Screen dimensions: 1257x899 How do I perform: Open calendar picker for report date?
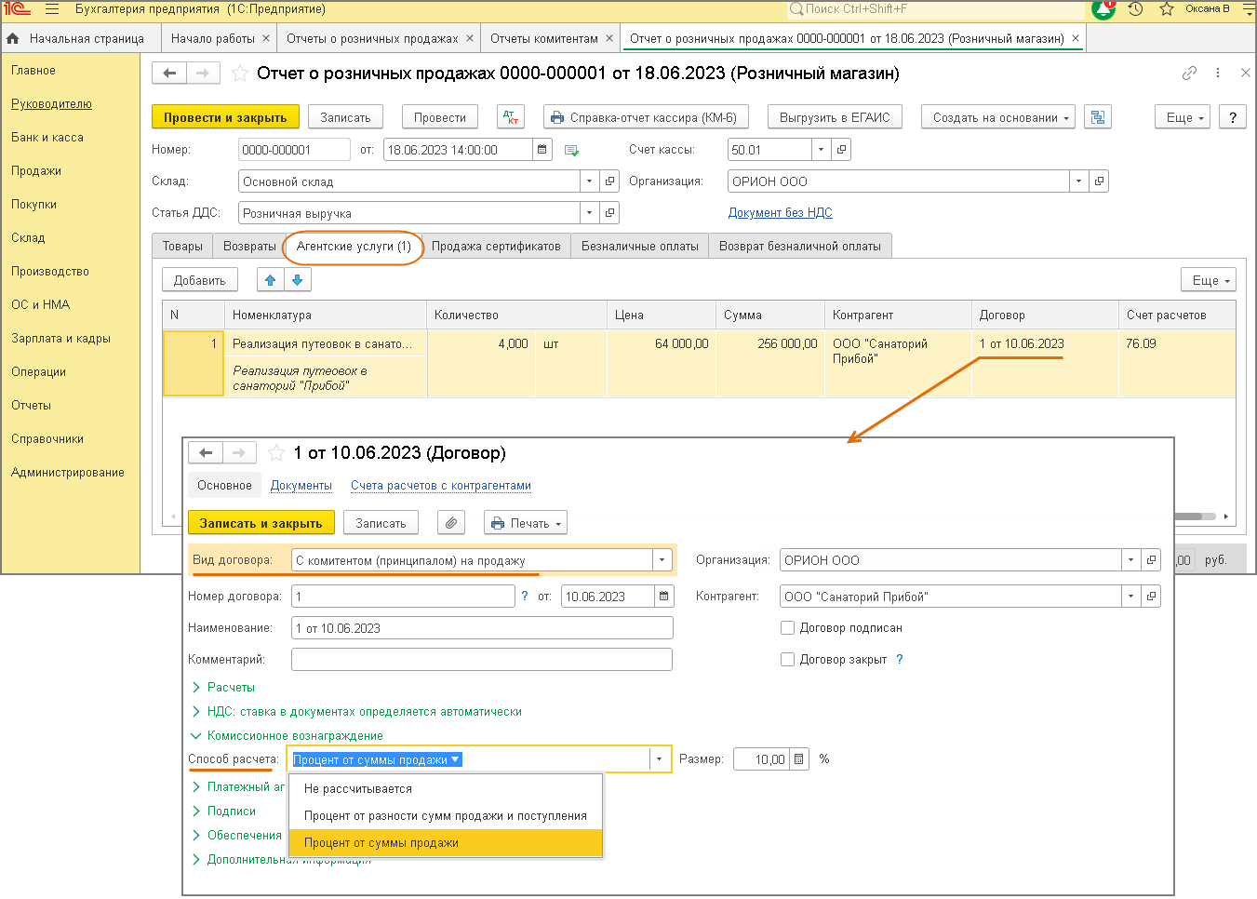coord(542,150)
